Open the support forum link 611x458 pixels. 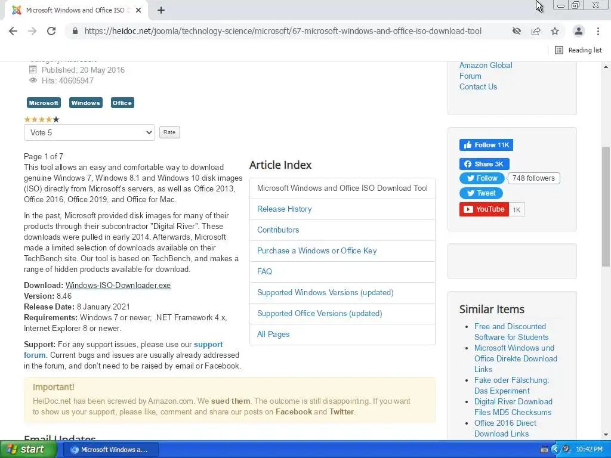pos(123,349)
